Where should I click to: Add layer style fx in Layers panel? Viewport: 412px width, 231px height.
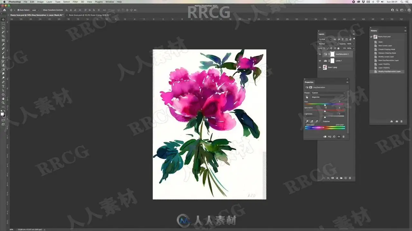[328, 178]
